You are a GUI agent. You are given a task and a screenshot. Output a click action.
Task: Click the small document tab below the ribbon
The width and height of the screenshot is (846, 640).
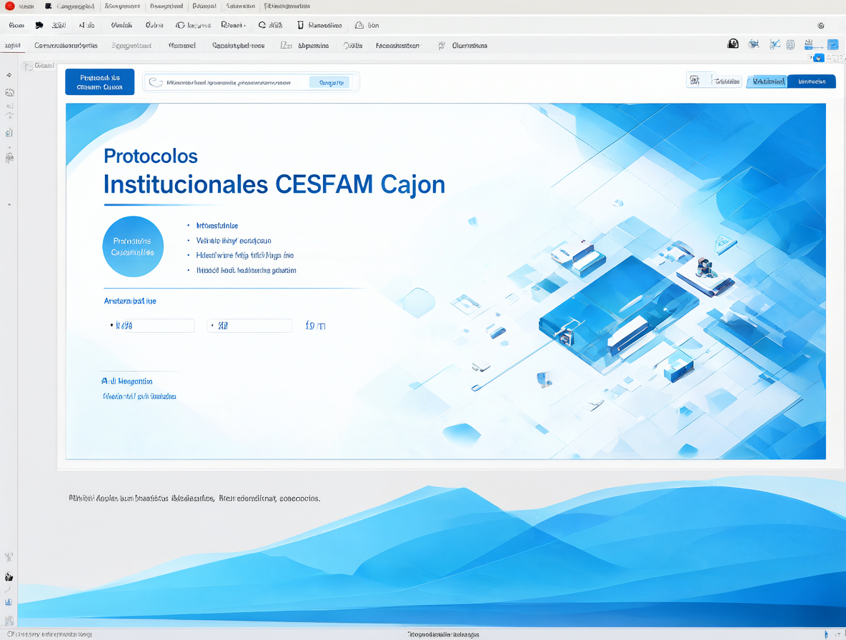click(39, 66)
